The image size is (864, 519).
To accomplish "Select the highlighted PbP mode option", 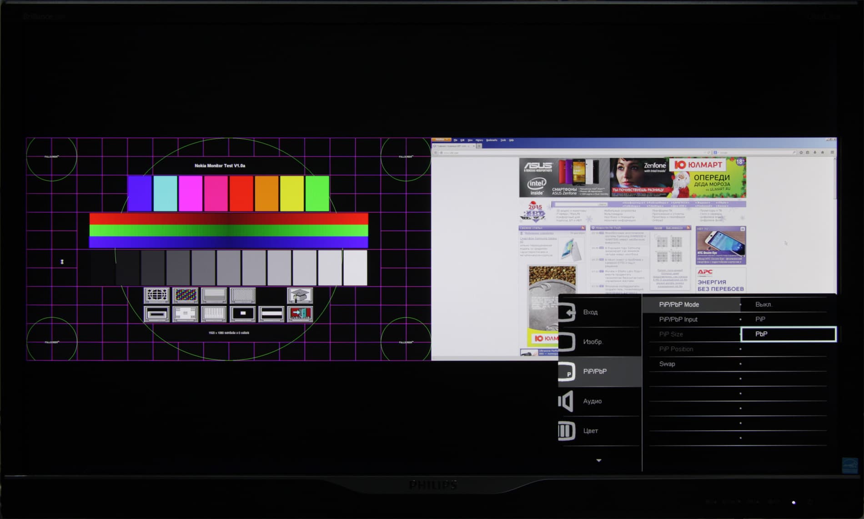I will [788, 334].
